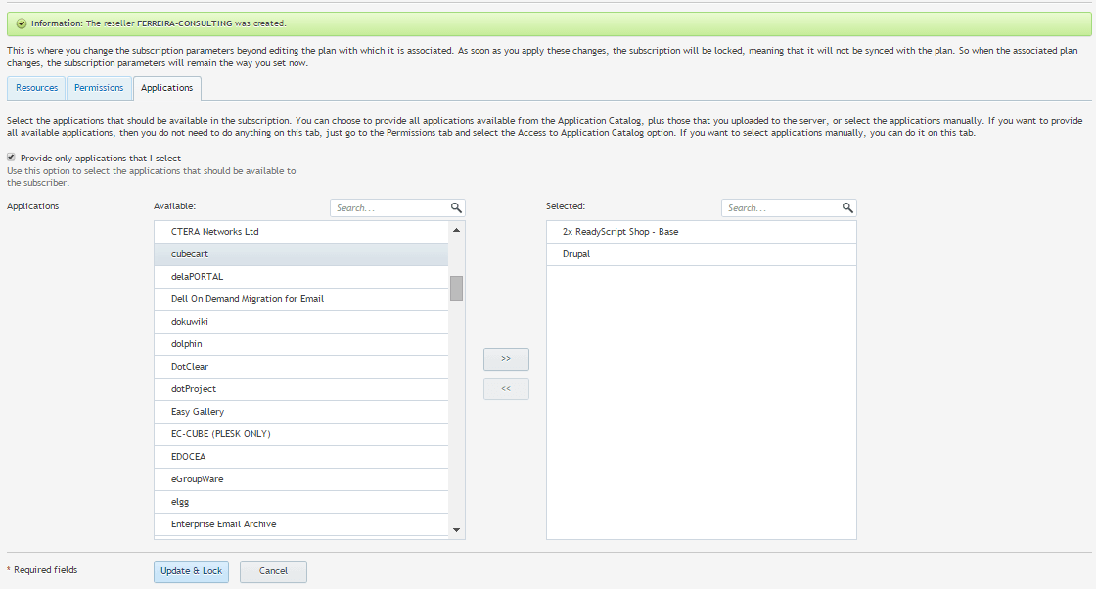Select 'Easy Gallery' in the Available list

[x=301, y=412]
